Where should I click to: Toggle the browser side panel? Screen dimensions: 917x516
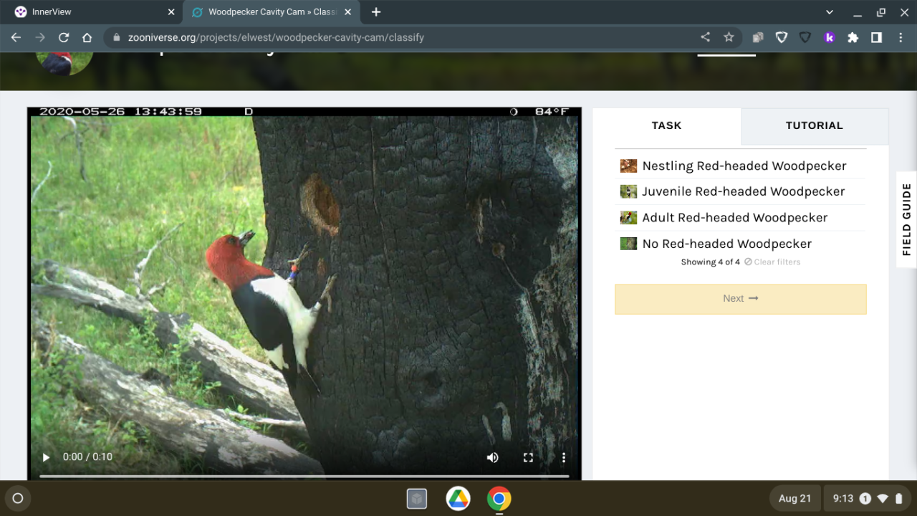click(876, 37)
